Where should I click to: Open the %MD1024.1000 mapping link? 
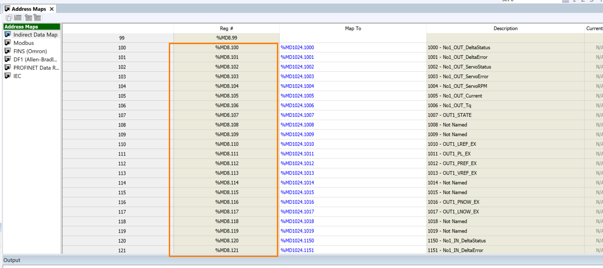(297, 48)
